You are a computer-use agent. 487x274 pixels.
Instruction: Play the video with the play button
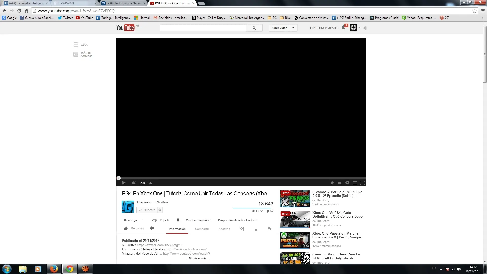[x=124, y=183]
